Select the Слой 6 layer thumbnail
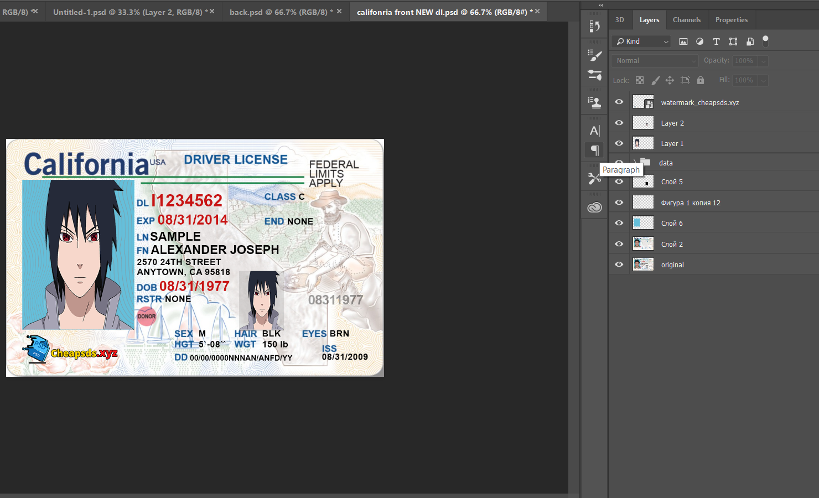 pyautogui.click(x=642, y=223)
